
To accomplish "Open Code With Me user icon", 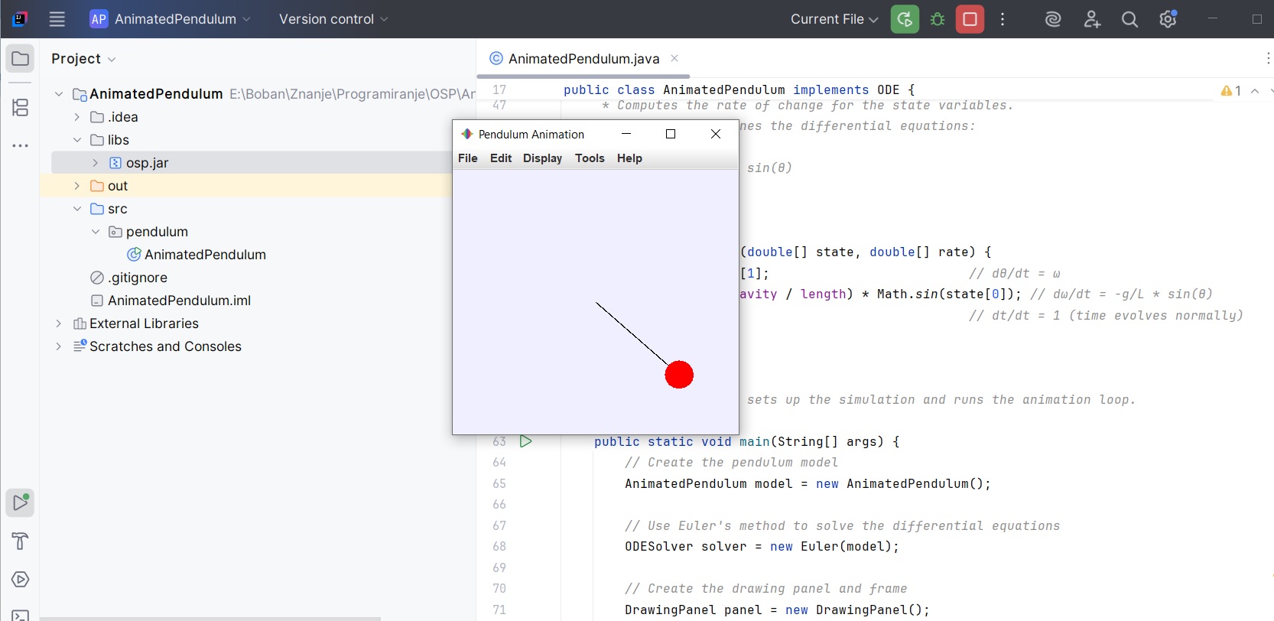I will [1092, 19].
